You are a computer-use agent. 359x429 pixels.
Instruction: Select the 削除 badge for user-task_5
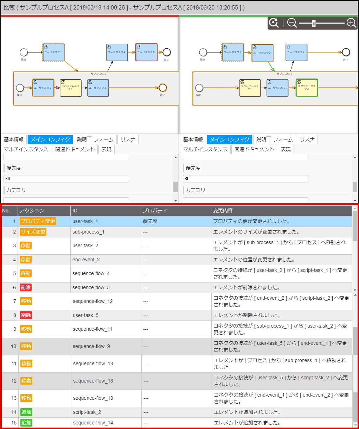[x=26, y=315]
